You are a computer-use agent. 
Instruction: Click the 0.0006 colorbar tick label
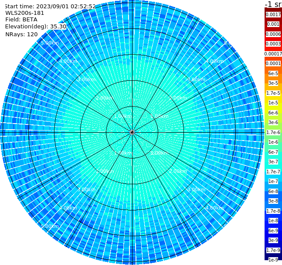273,34
